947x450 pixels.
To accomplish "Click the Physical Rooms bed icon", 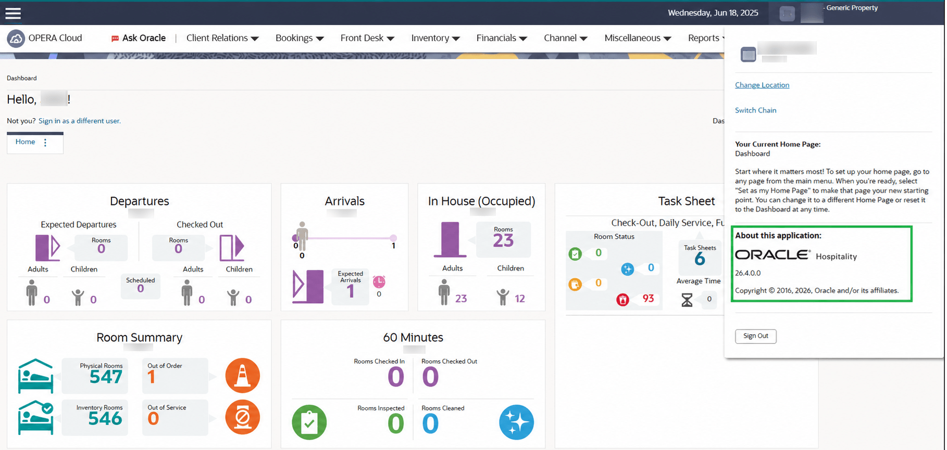I will point(35,376).
